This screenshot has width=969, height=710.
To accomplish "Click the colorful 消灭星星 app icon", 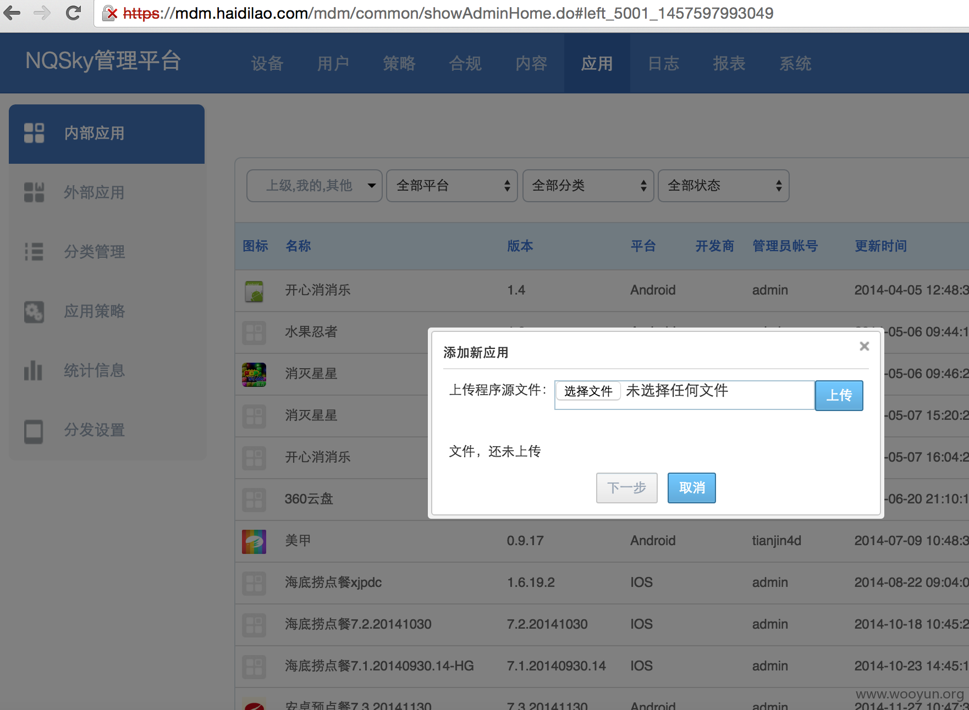I will (254, 375).
